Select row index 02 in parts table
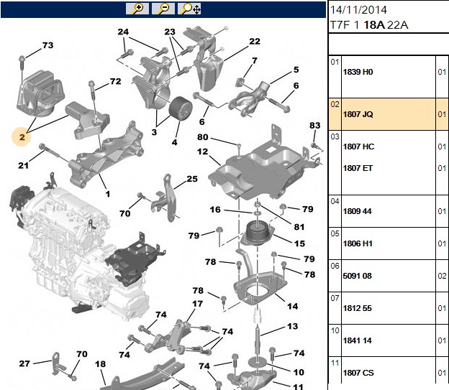The image size is (449, 390). (x=335, y=104)
